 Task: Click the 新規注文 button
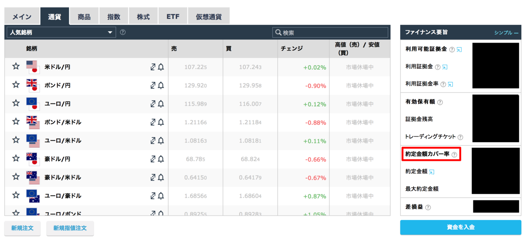(23, 228)
